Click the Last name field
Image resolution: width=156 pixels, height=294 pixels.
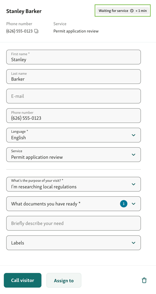tap(74, 77)
